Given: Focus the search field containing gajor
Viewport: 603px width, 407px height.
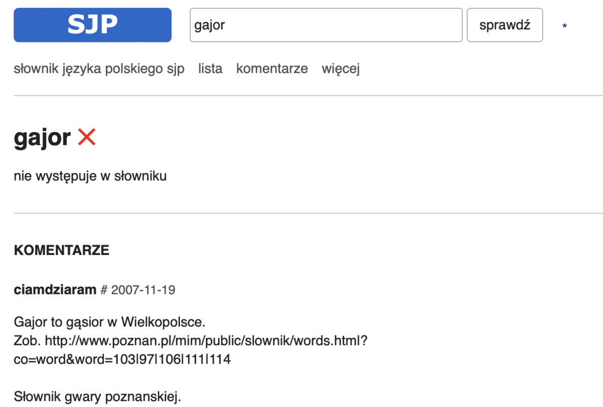Looking at the screenshot, I should point(326,25).
